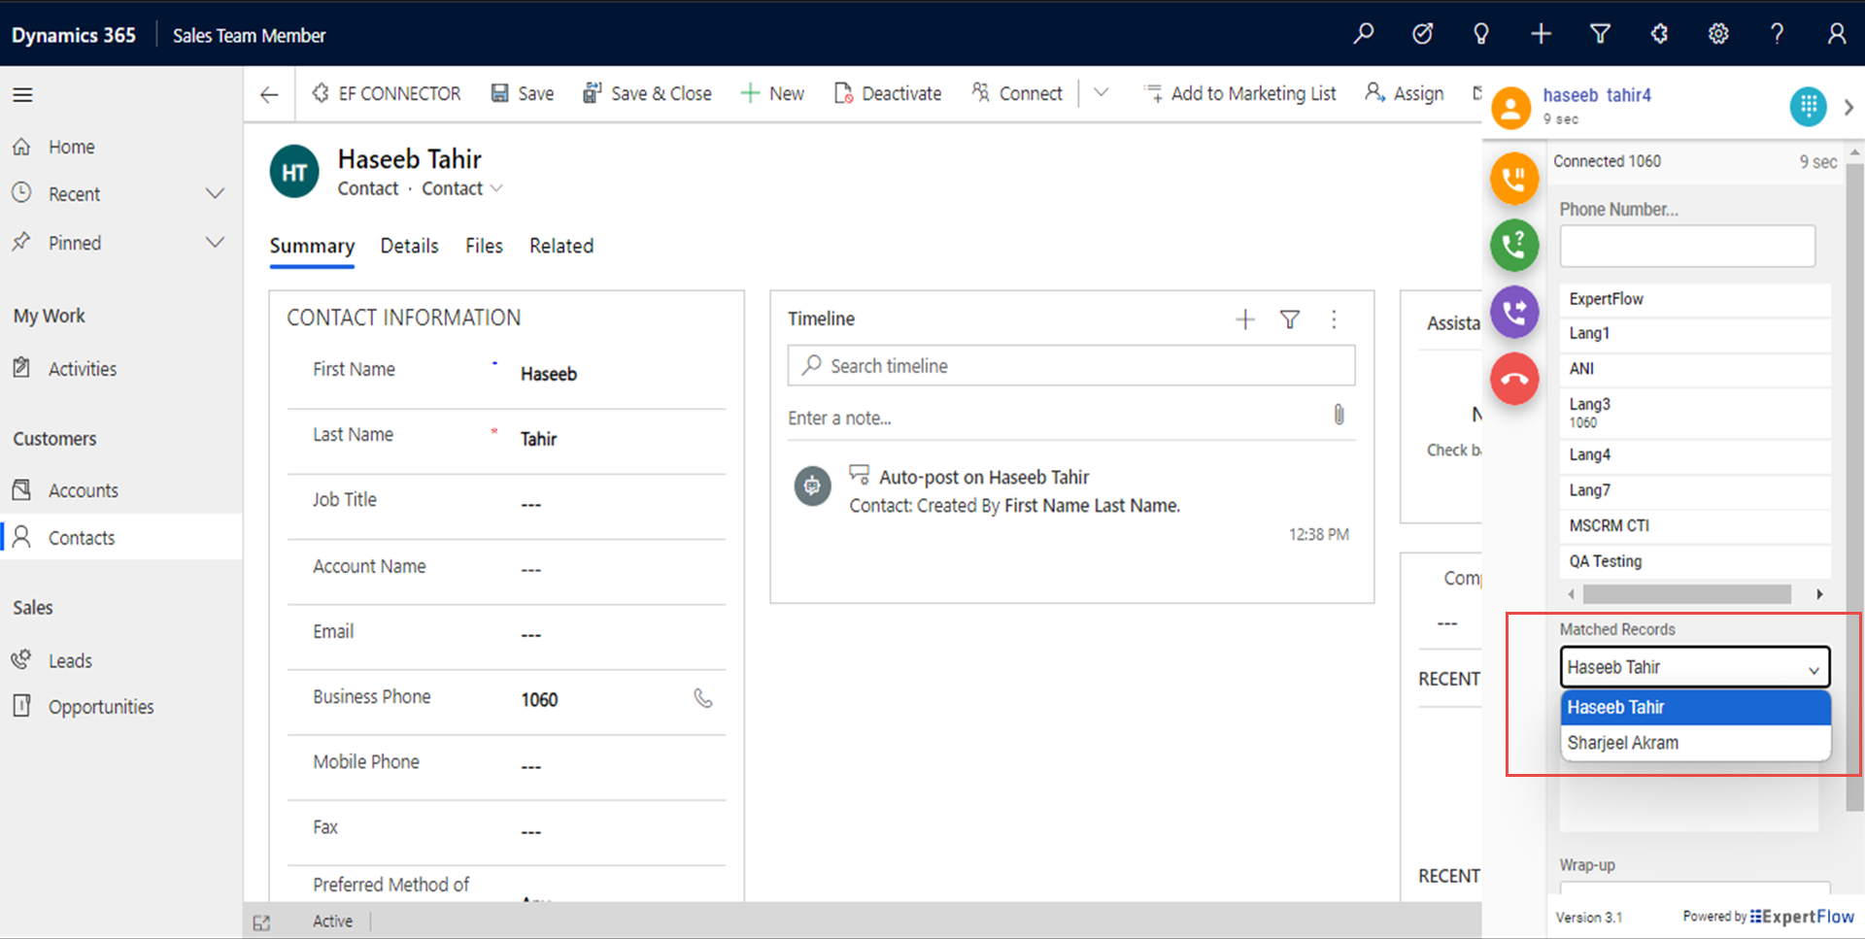
Task: Click the attachment paperclip in note box
Action: point(1339,416)
